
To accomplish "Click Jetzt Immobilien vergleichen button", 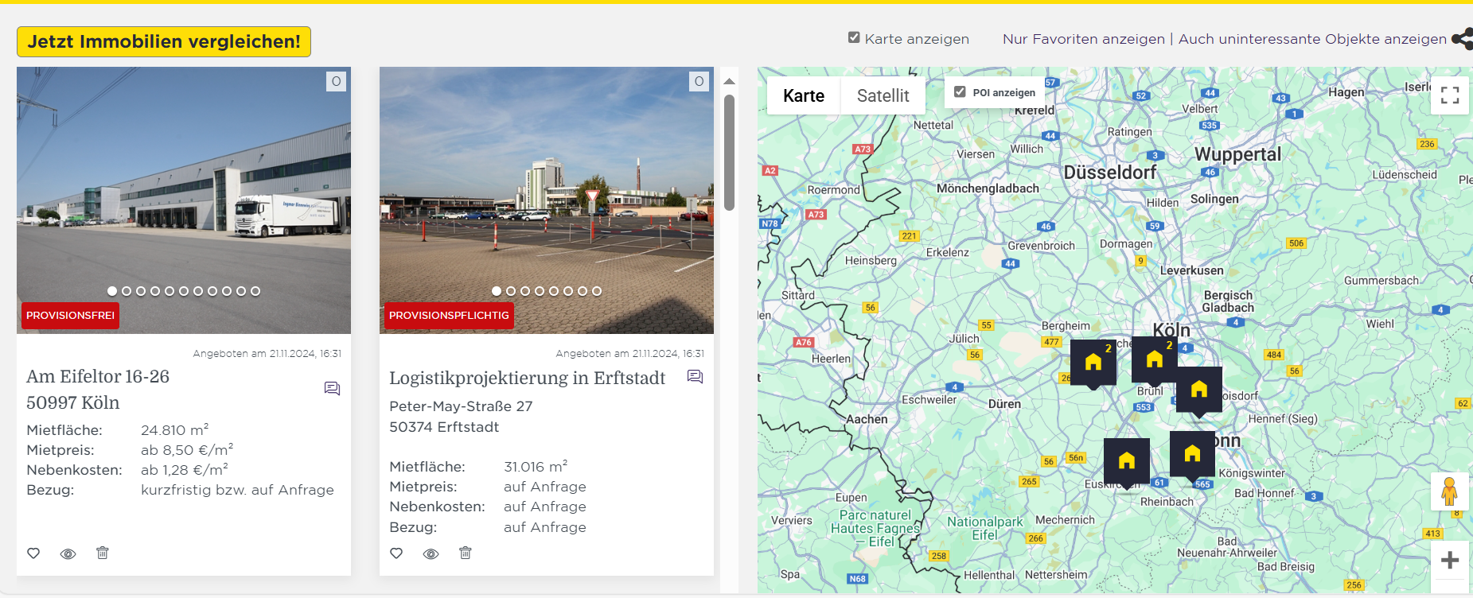I will tap(164, 41).
